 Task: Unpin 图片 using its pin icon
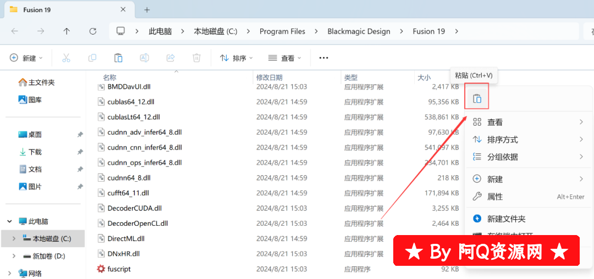click(x=80, y=187)
